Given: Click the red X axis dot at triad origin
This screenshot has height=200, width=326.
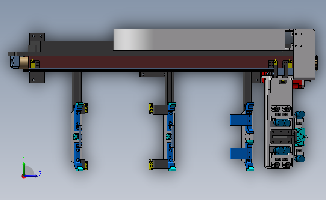Looking at the screenshot, I should [23, 177].
